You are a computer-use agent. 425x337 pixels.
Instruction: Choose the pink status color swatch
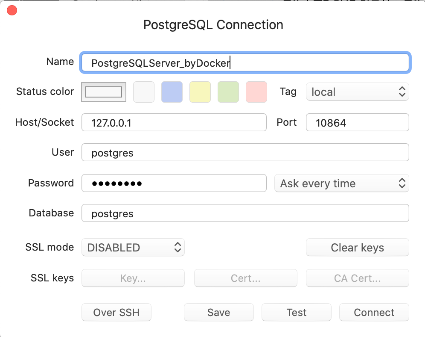[256, 92]
